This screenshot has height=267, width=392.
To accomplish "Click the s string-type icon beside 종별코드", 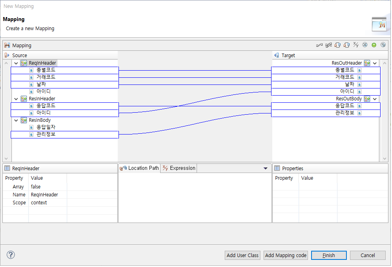I will click(x=31, y=70).
